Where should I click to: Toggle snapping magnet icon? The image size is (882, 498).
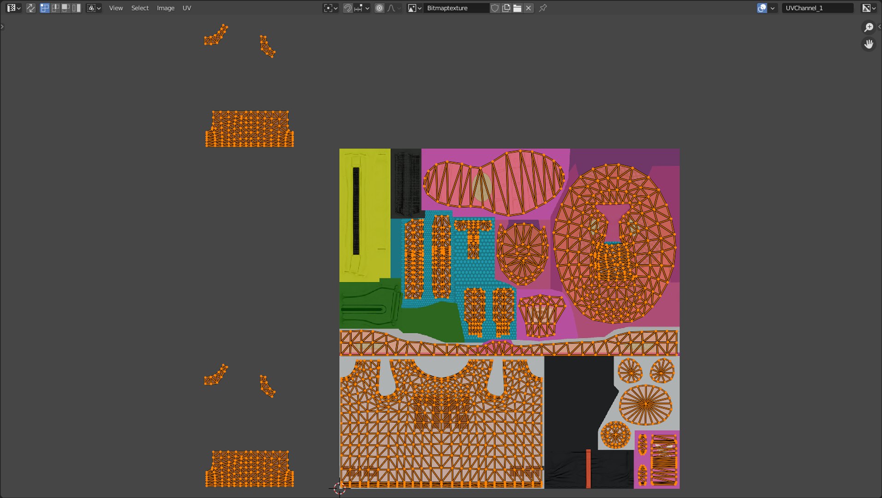click(x=348, y=8)
